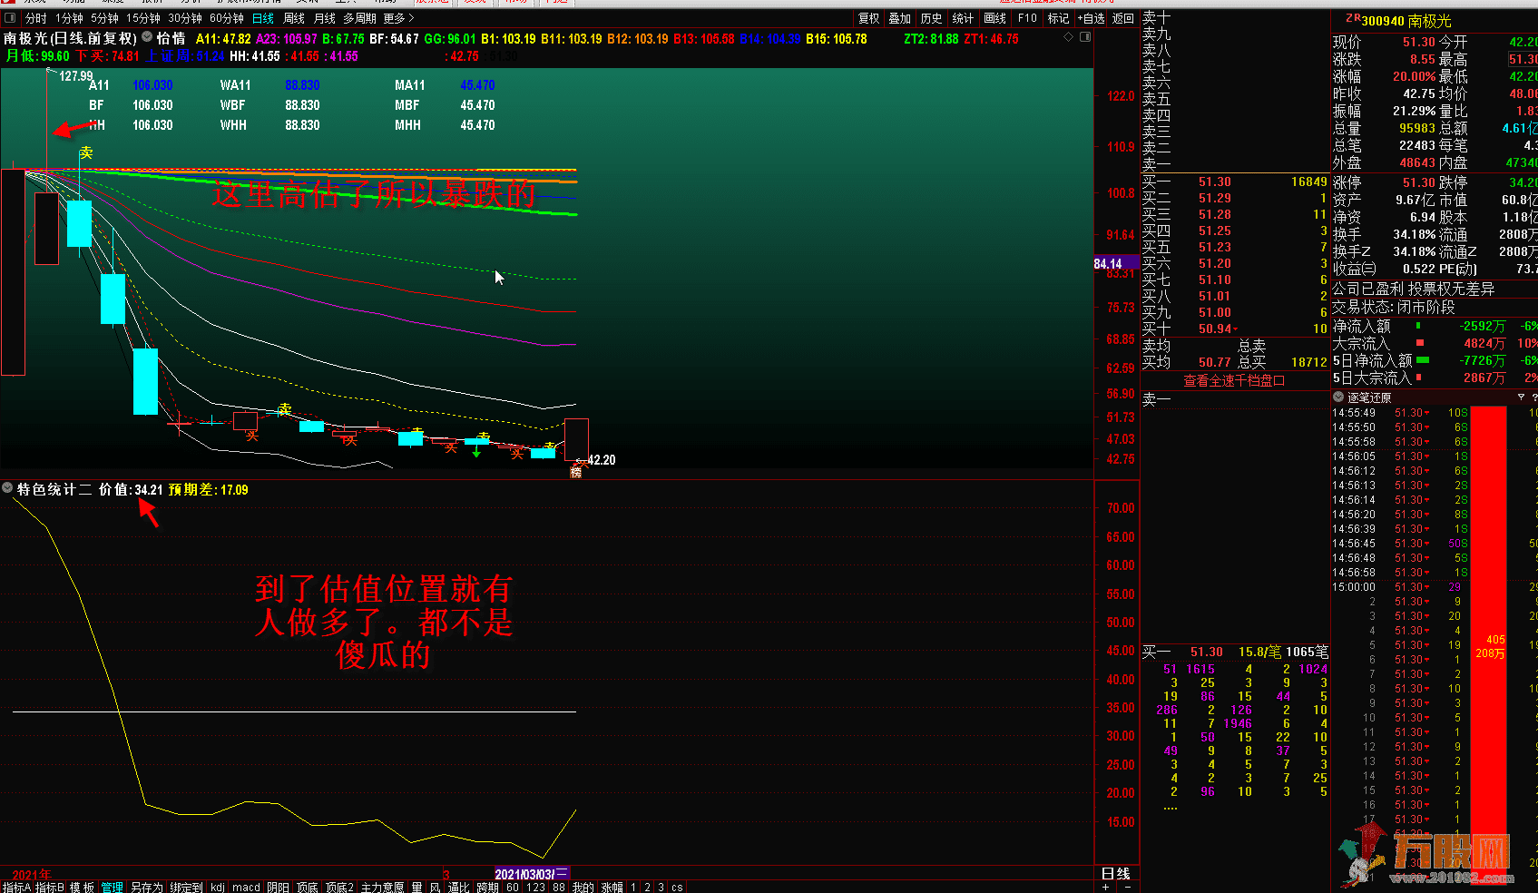Select the 主力意愿 indicator tab

coord(382,887)
